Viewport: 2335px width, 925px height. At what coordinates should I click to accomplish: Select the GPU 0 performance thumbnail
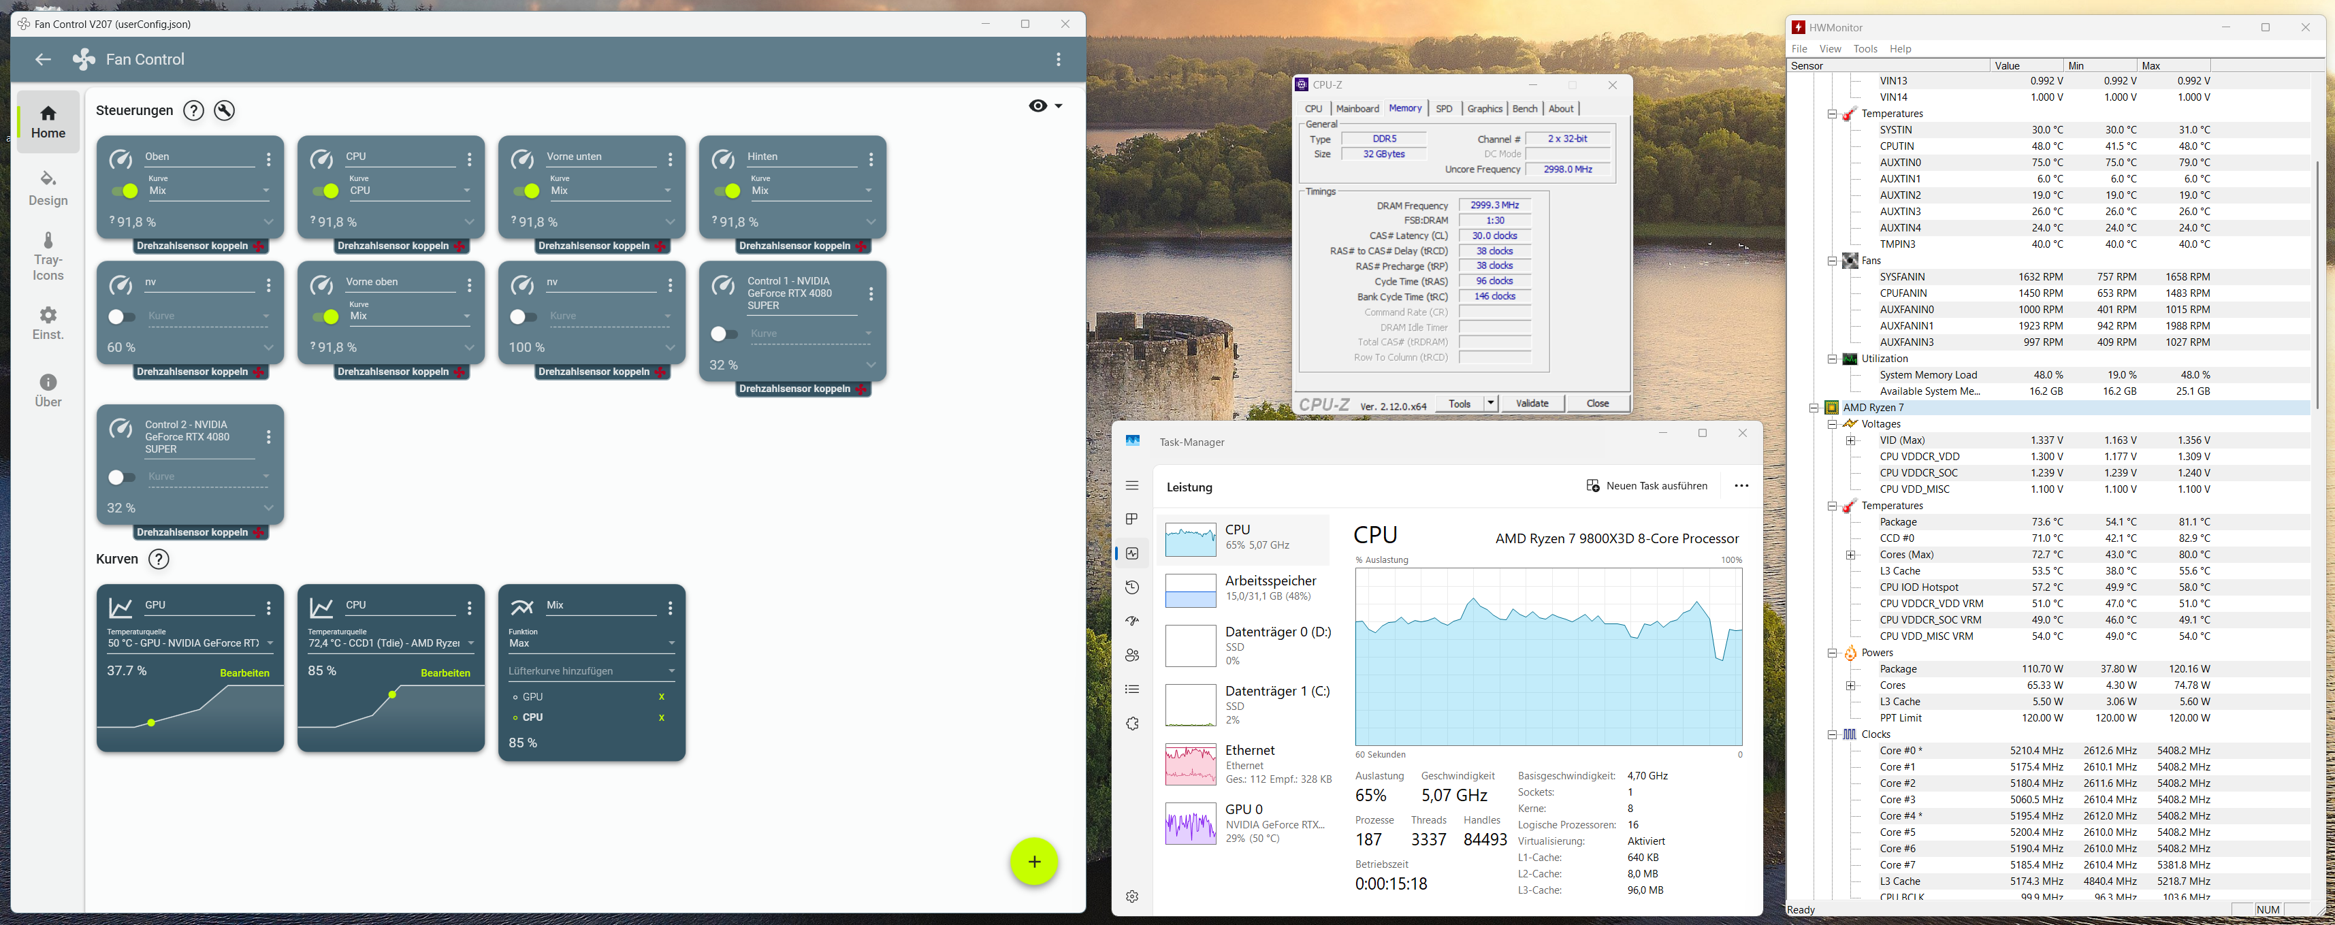pyautogui.click(x=1190, y=824)
